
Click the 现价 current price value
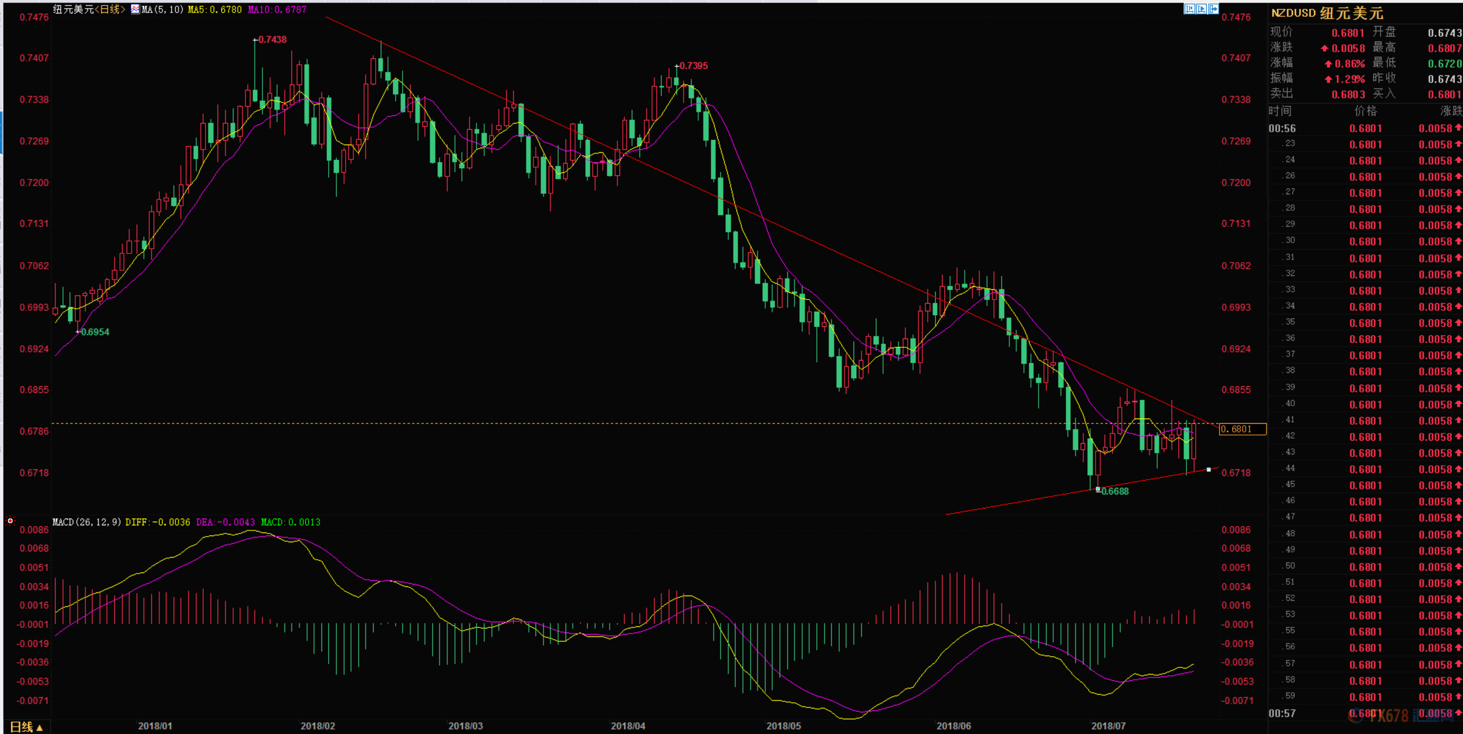(1349, 33)
